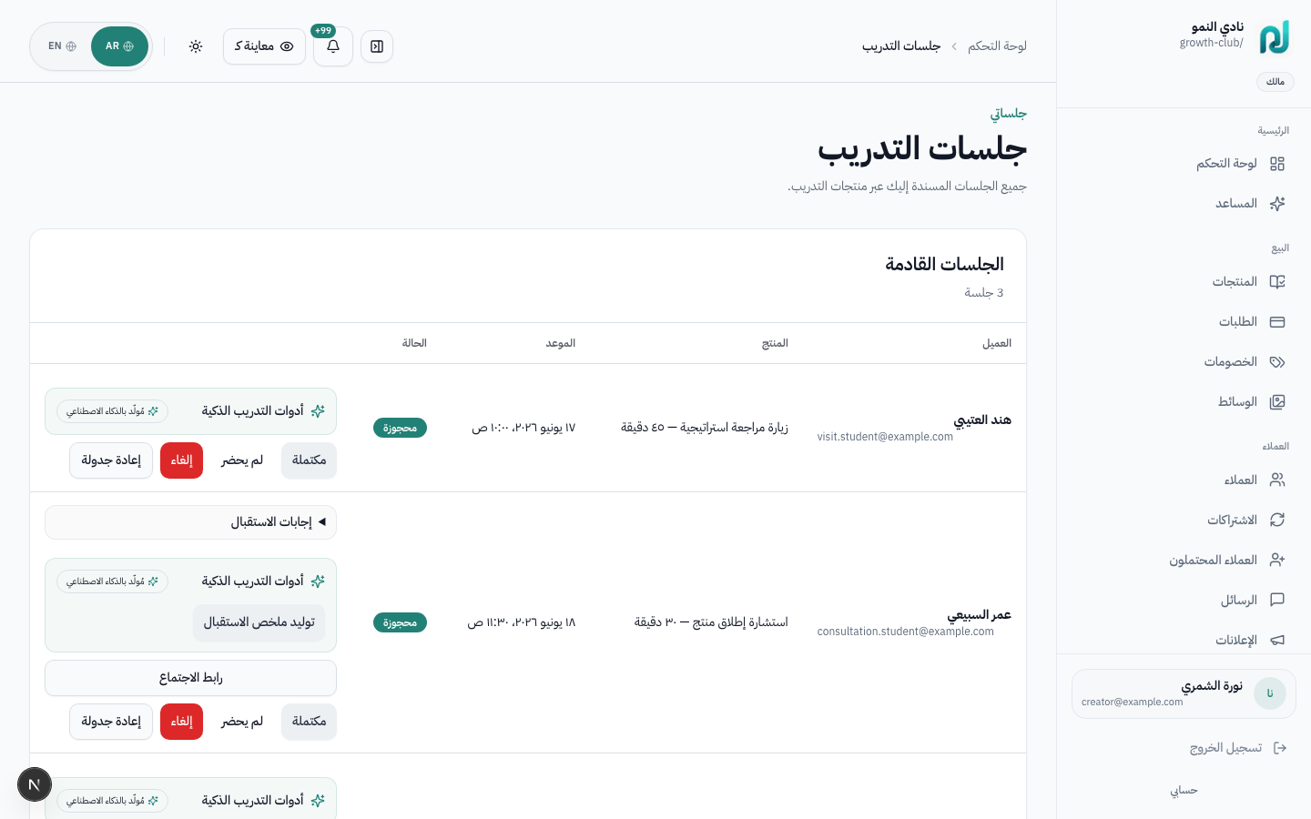Image resolution: width=1311 pixels, height=819 pixels.
Task: Mark عمر السبيعي session as مكتملة
Action: click(x=309, y=722)
